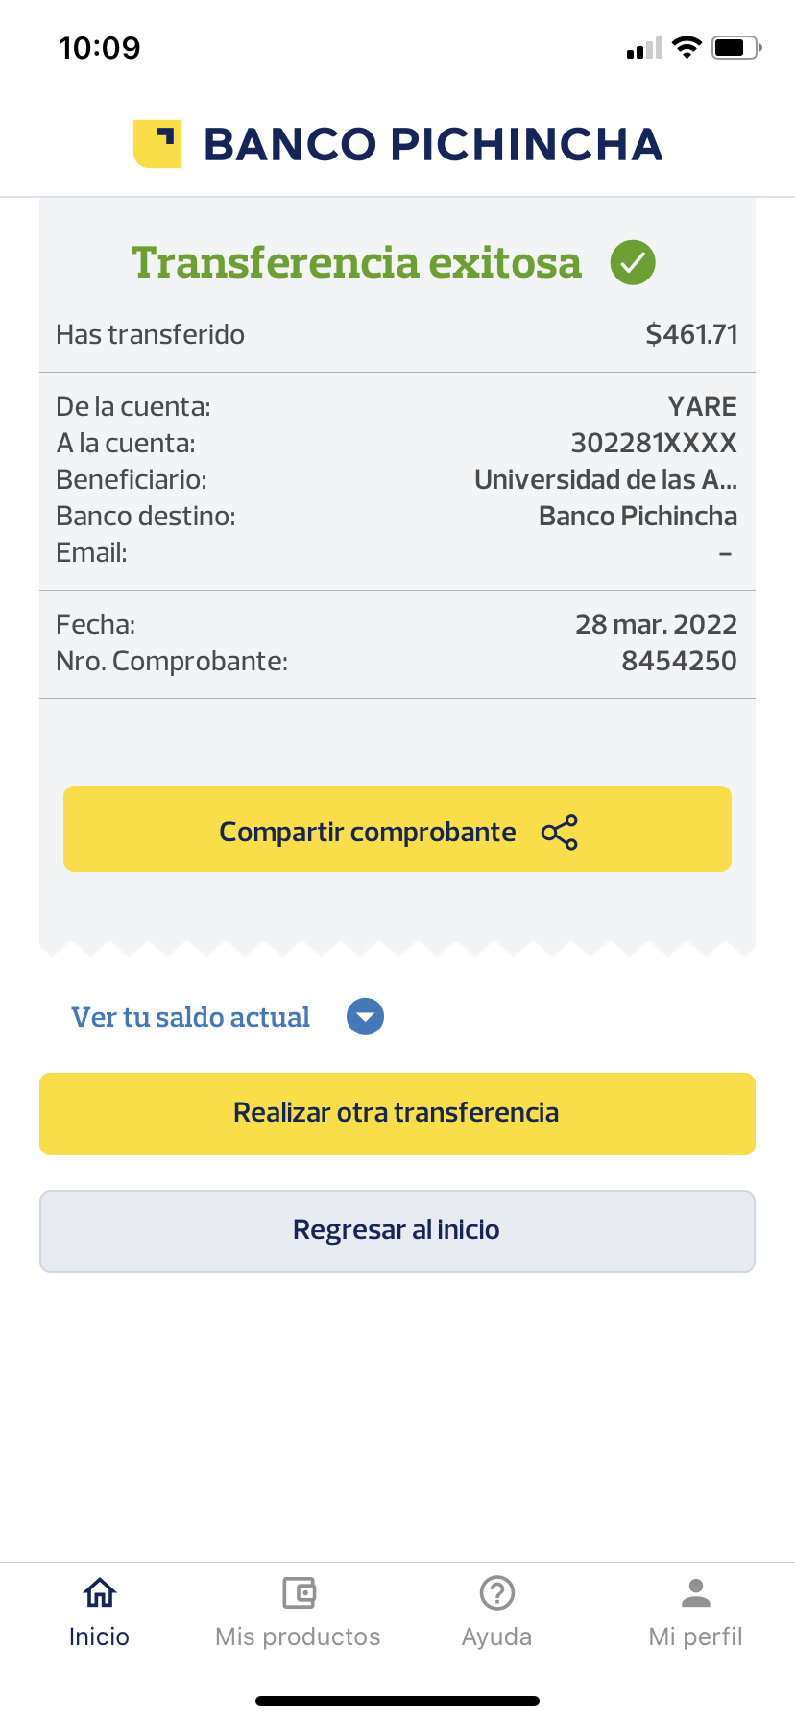
Task: Tap the Banco Pichincha yellow logo icon
Action: coord(157,144)
